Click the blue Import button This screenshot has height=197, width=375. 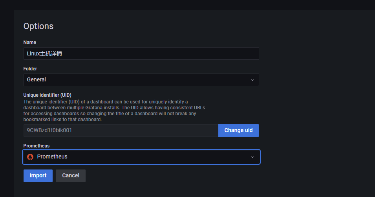(38, 176)
